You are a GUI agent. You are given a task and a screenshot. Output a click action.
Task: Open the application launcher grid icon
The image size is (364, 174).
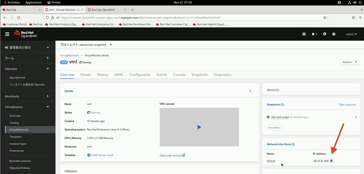click(x=304, y=34)
